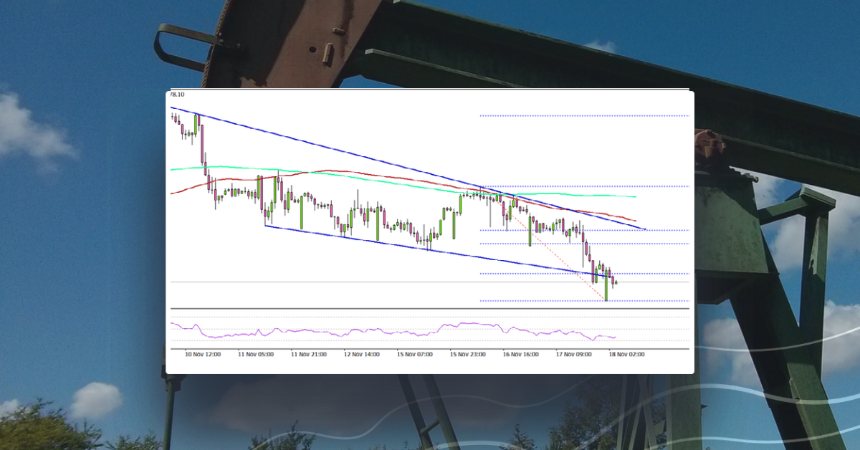Click the 18 Nov 02:00 axis label
The height and width of the screenshot is (450, 860).
click(x=626, y=353)
